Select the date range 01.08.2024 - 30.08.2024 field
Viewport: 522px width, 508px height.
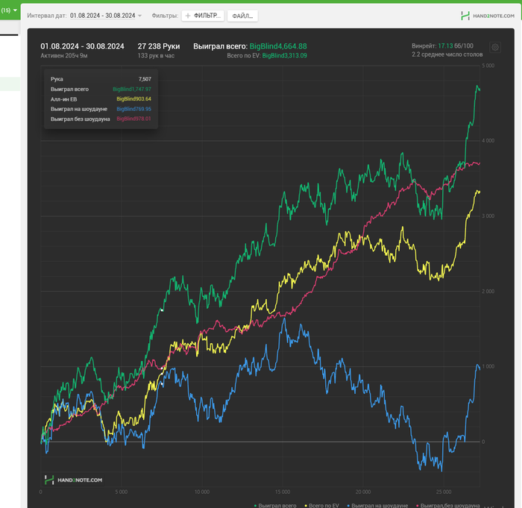pos(102,15)
